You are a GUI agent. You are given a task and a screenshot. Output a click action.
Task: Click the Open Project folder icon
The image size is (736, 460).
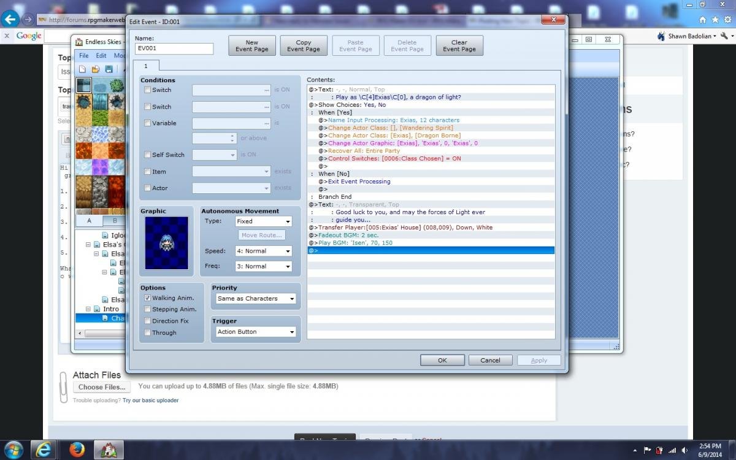(96, 69)
